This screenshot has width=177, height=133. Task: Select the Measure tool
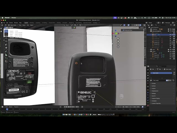[6, 55]
